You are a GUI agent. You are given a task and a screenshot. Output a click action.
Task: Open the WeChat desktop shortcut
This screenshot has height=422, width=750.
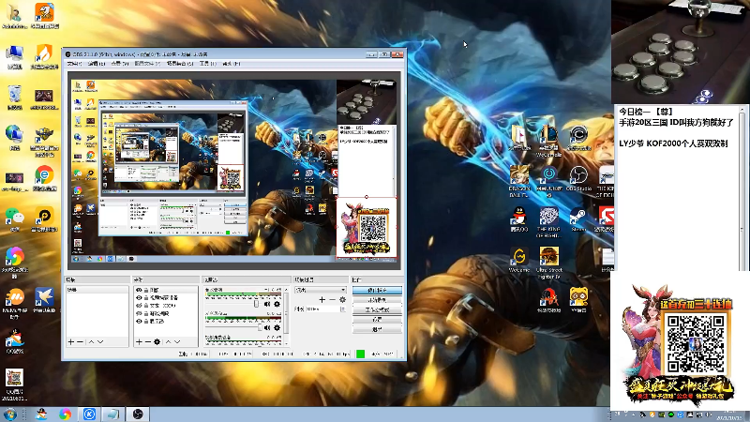[x=14, y=220]
